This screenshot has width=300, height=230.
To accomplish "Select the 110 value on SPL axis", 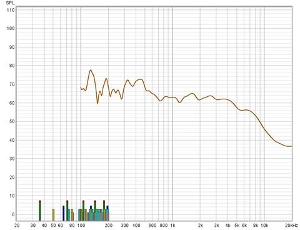I will [x=11, y=10].
